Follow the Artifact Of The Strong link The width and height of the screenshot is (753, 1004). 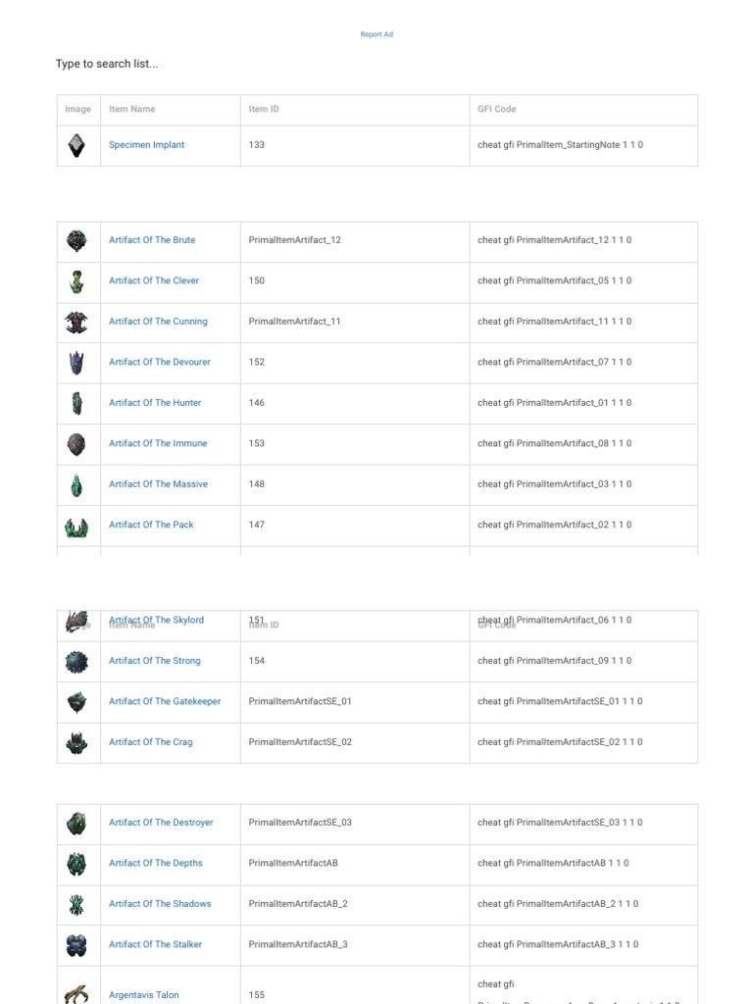click(x=154, y=661)
